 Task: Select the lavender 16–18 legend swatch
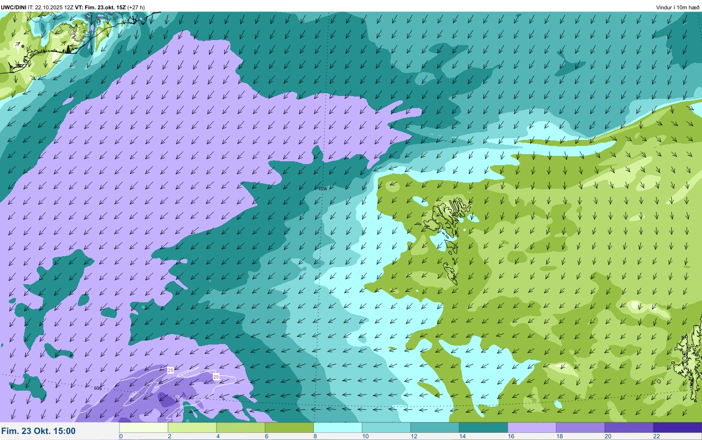click(532, 427)
